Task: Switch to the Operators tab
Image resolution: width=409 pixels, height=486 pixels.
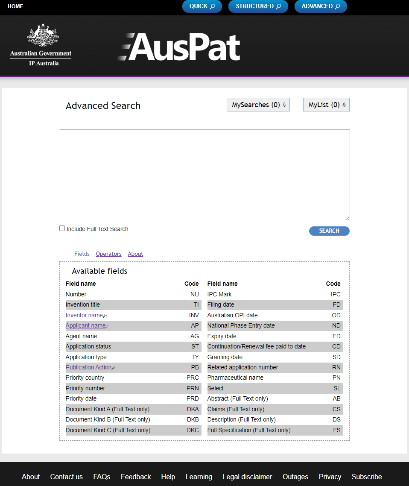Action: (108, 254)
